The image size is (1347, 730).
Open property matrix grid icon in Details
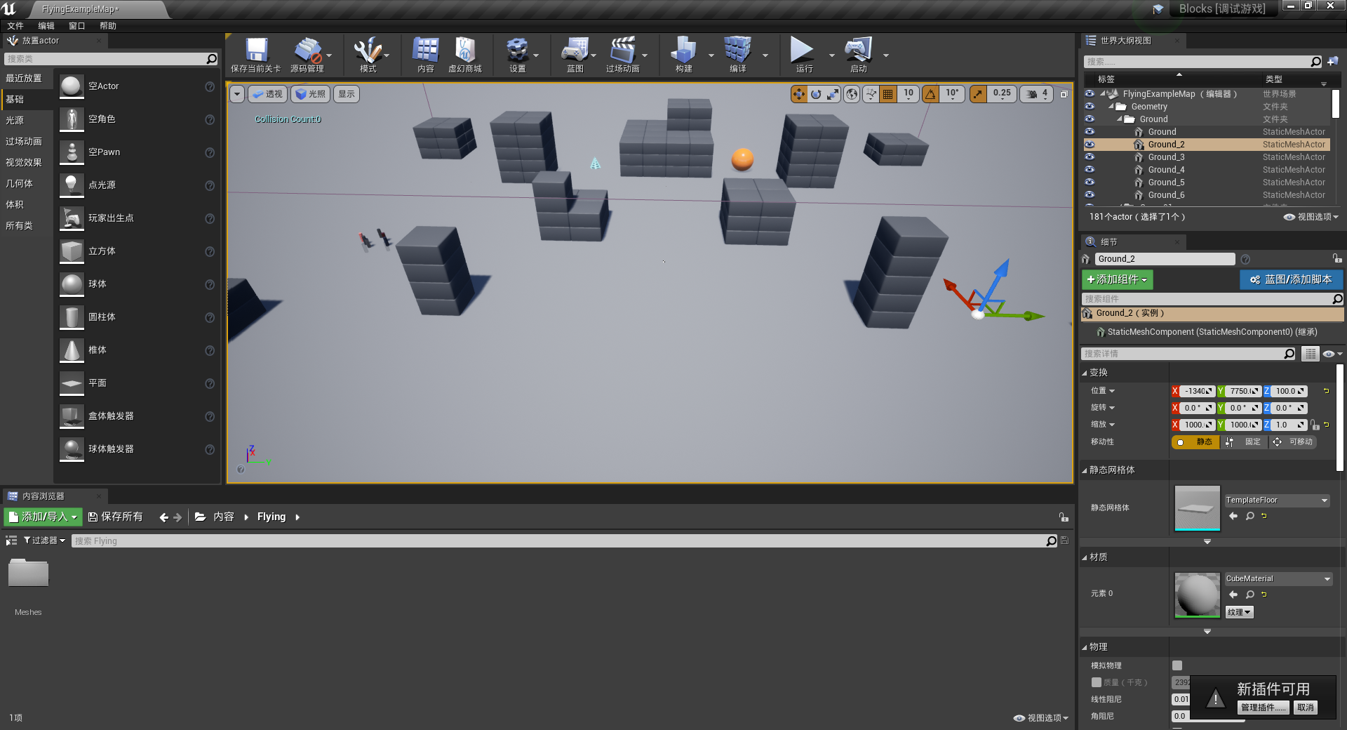click(1310, 354)
